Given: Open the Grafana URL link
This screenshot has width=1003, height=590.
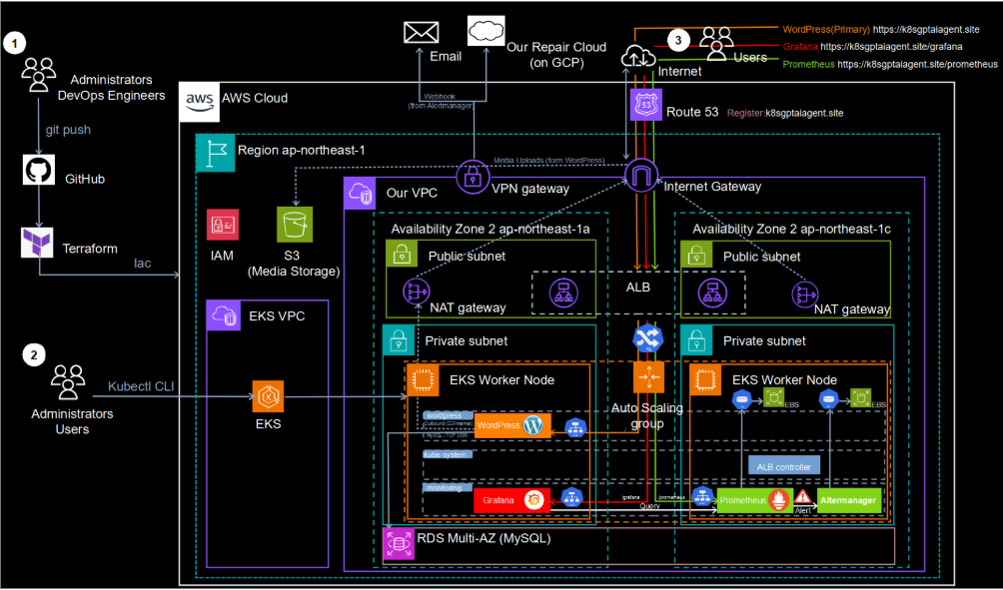Looking at the screenshot, I should (891, 47).
